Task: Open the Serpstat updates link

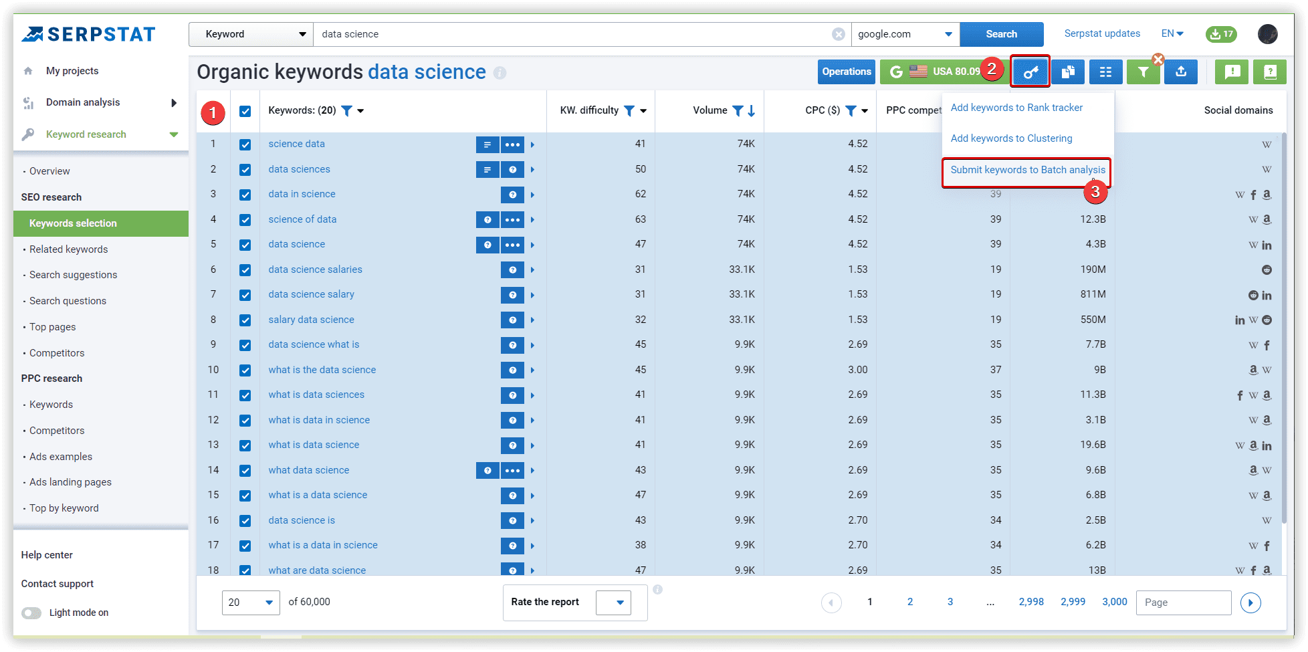Action: pos(1102,33)
